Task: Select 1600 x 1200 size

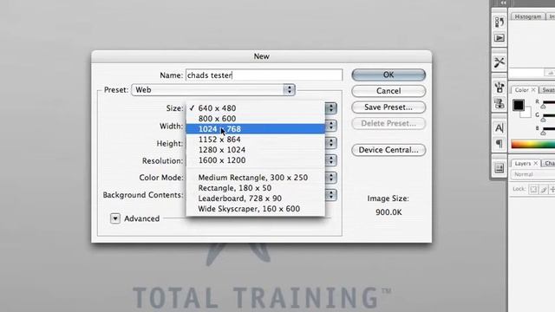Action: pos(256,160)
